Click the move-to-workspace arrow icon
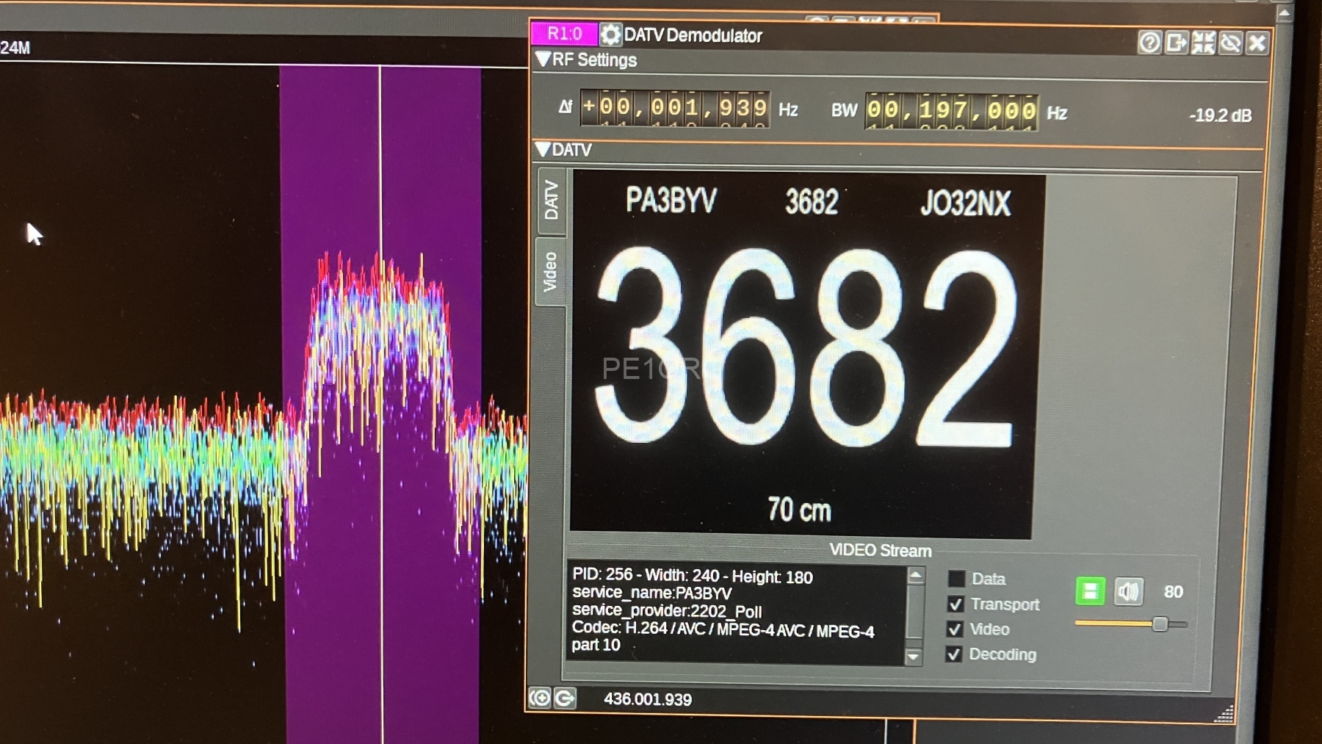The width and height of the screenshot is (1322, 744). (x=1176, y=43)
